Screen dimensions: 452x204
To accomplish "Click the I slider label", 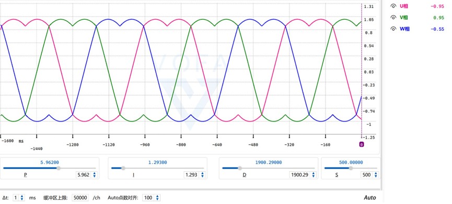I will pos(133,175).
